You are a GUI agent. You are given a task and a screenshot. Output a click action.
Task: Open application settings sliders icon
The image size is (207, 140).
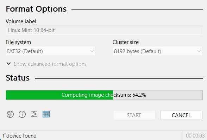click(x=34, y=114)
